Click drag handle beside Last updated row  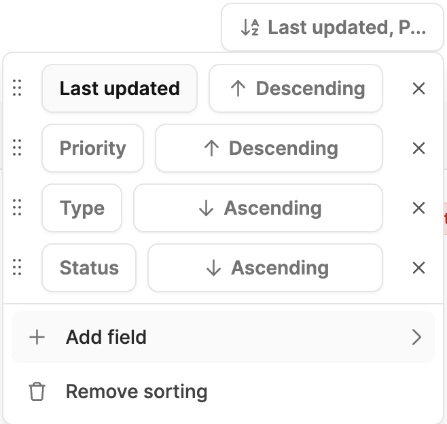point(18,88)
